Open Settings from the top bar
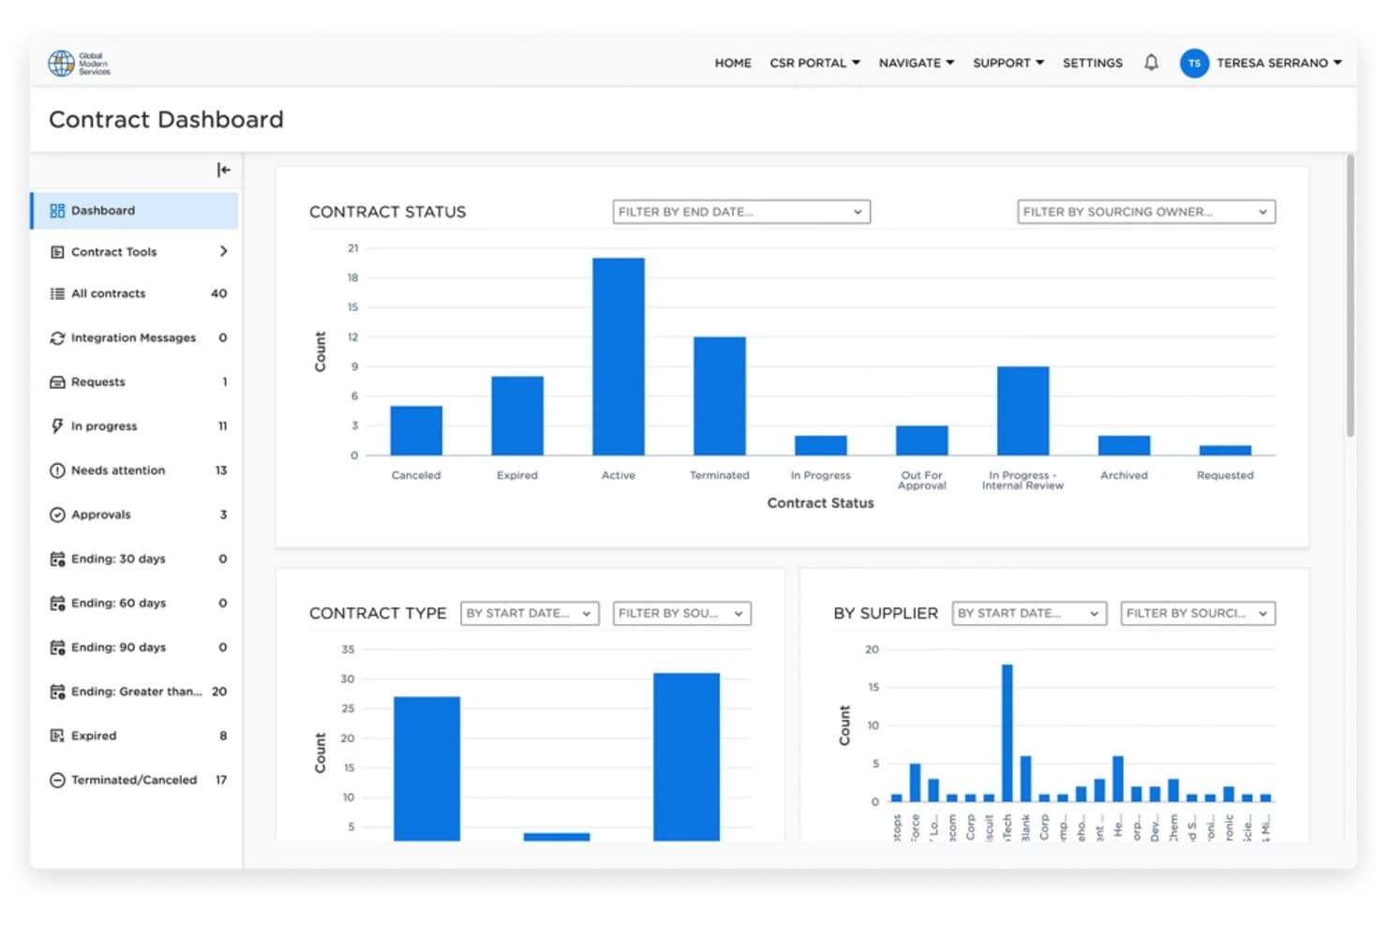 point(1092,63)
